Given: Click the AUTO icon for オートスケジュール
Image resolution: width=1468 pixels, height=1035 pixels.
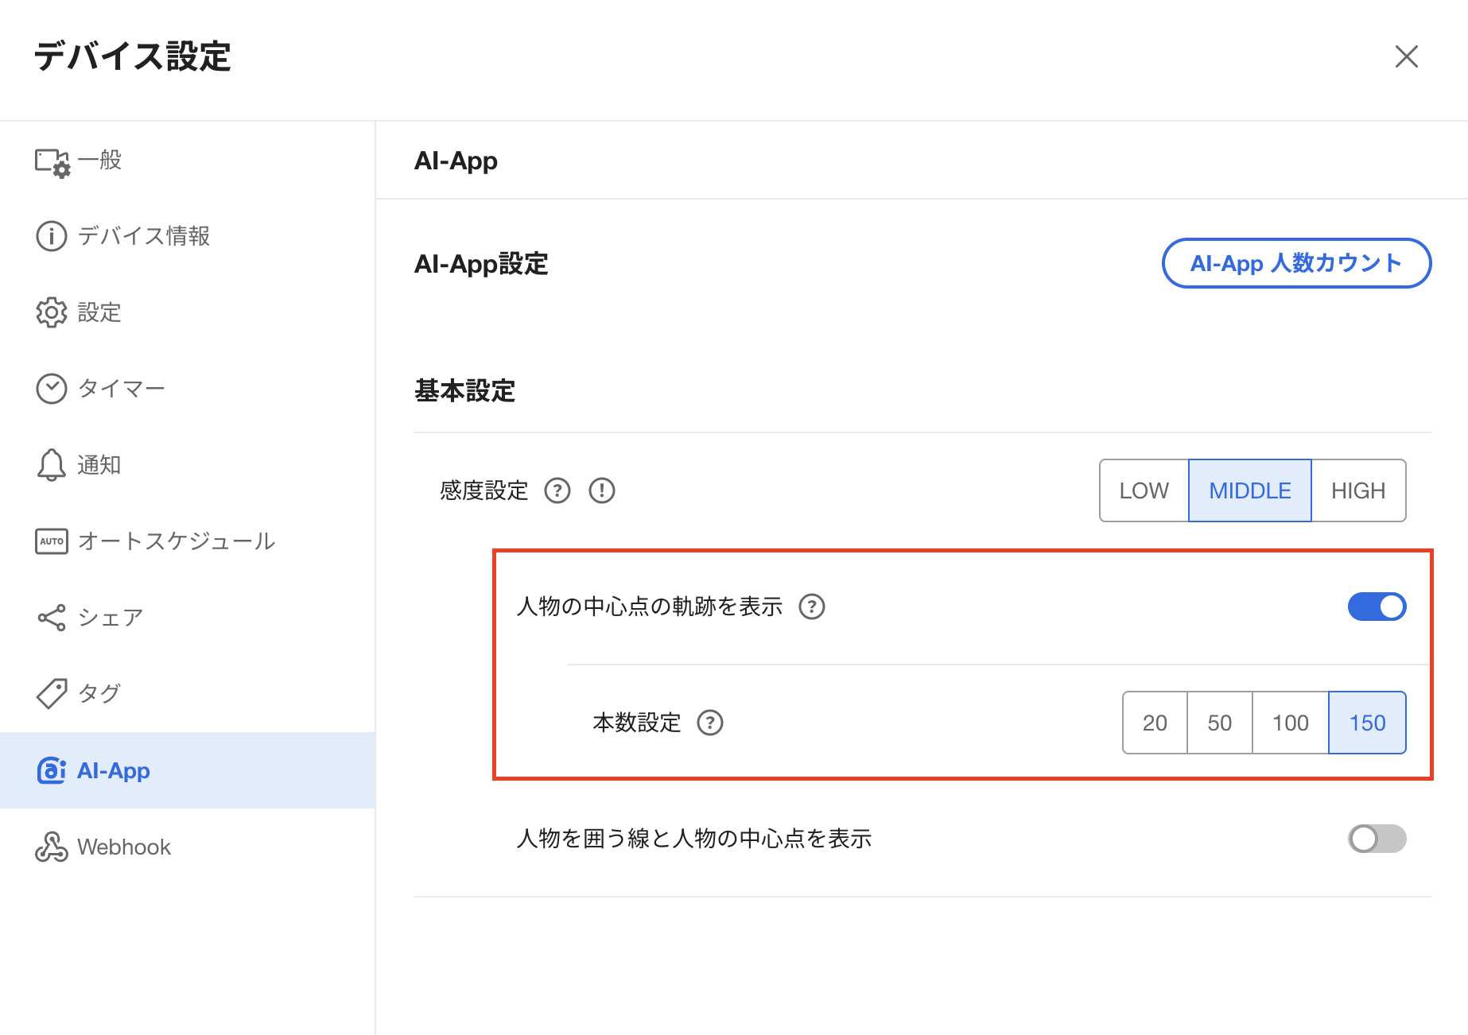Looking at the screenshot, I should click(x=52, y=541).
